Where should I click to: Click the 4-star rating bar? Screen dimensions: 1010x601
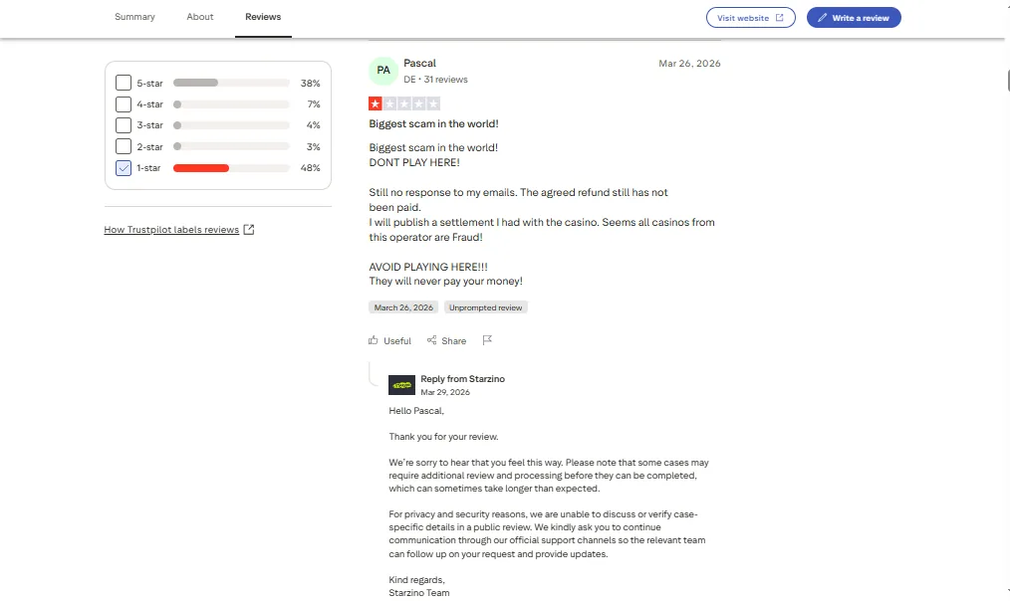pyautogui.click(x=231, y=104)
